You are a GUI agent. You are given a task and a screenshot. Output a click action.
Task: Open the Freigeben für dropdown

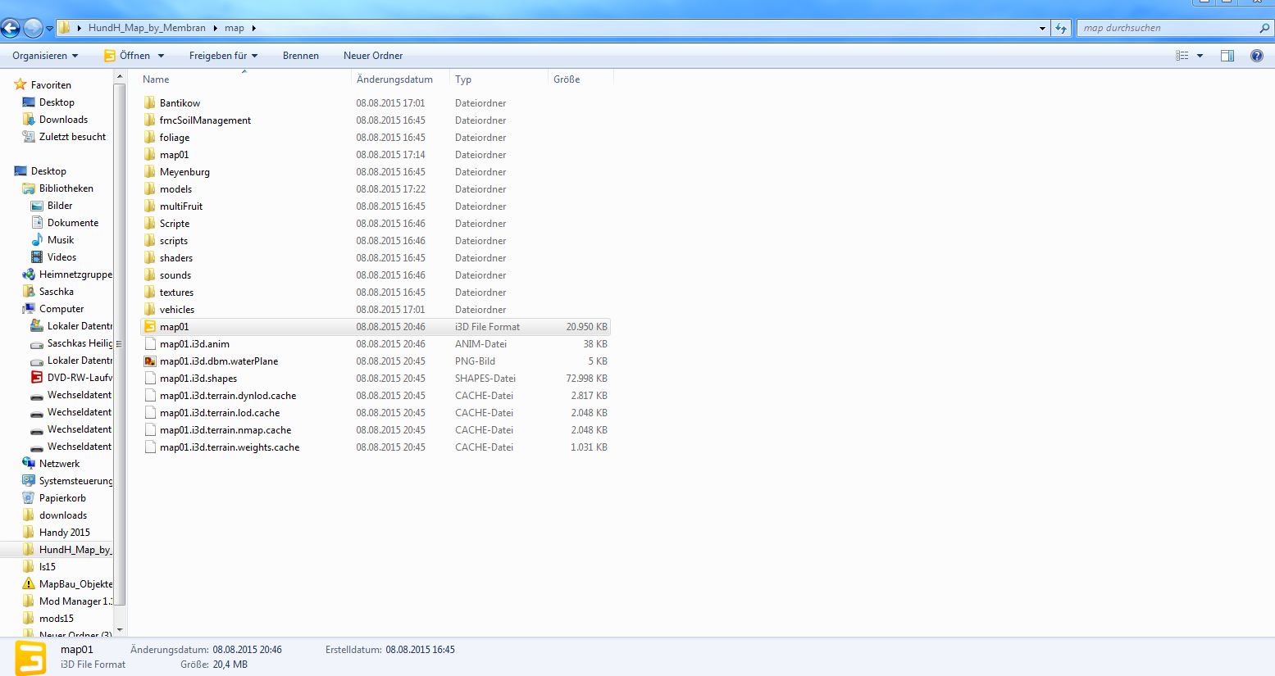tap(223, 56)
